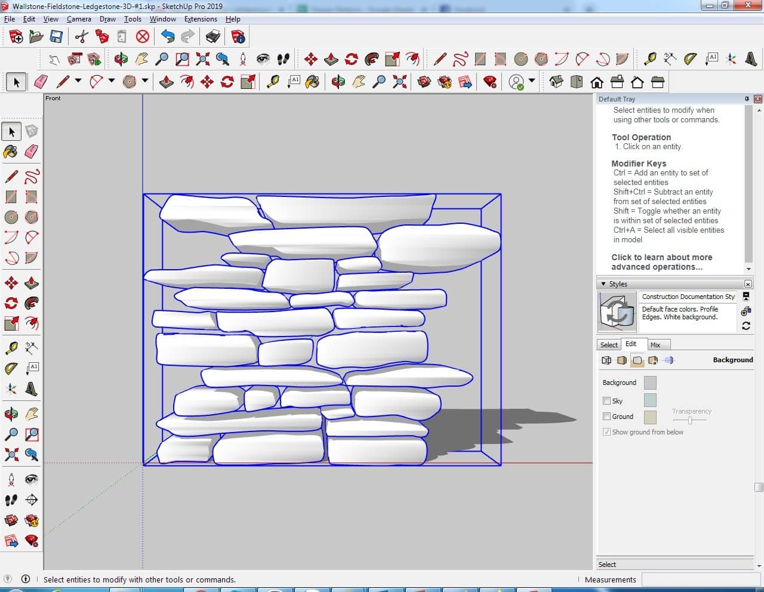Screen dimensions: 764x592
Task: Click the Save floppy disk icon
Action: (56, 37)
